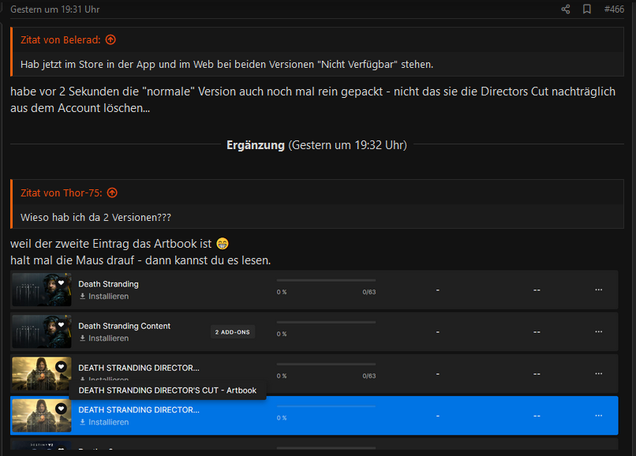Screen dimensions: 636x456
Task: Click the grinning emoji after 'Artbook ist'
Action: (223, 244)
